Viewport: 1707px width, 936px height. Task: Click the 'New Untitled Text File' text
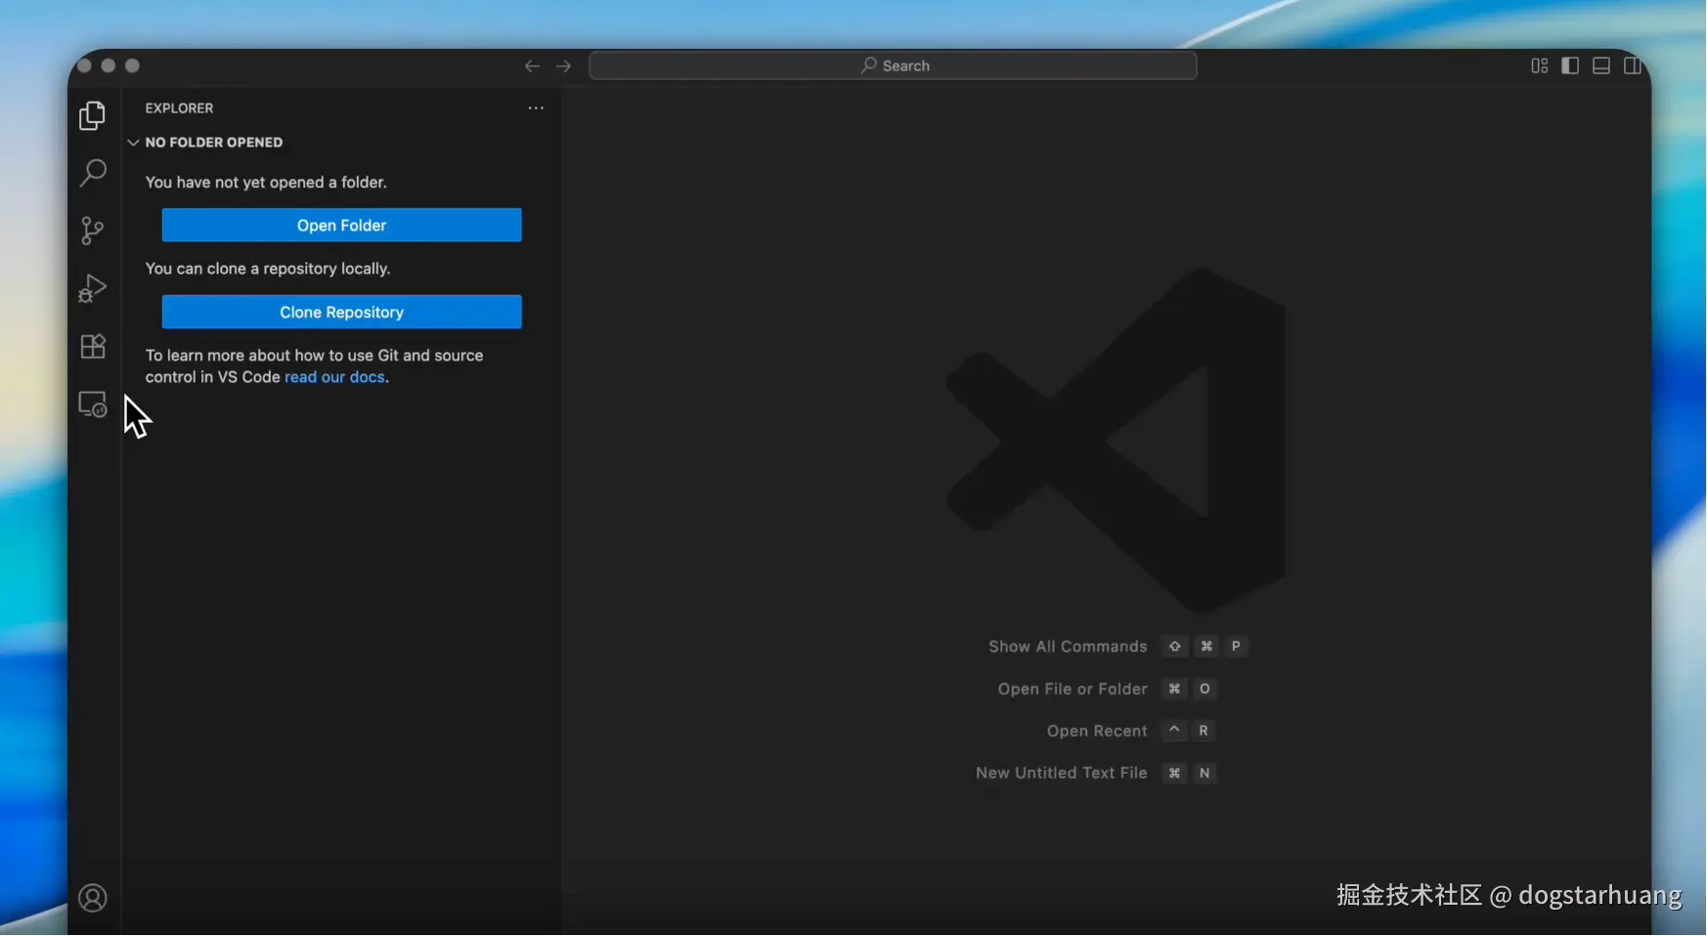pos(1062,773)
